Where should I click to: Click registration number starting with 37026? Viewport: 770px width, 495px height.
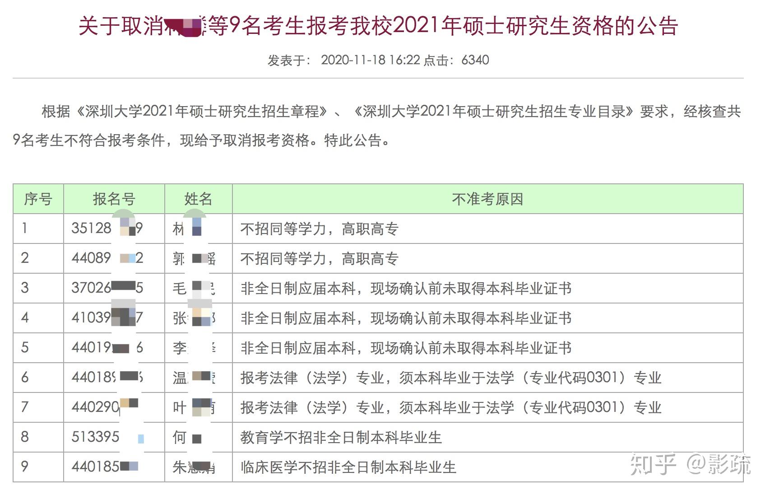click(x=107, y=288)
